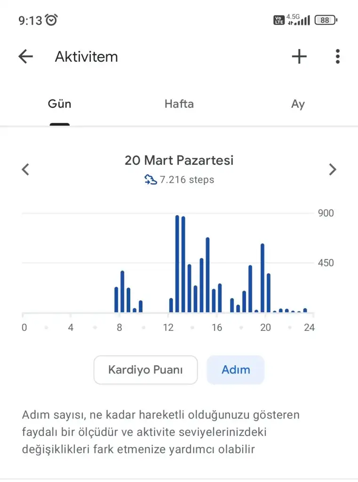This screenshot has width=358, height=482.
Task: Go to next day with right chevron
Action: coord(333,169)
